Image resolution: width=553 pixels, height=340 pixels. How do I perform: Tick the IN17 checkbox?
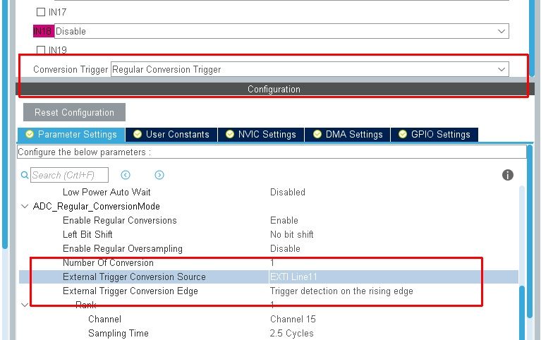41,13
